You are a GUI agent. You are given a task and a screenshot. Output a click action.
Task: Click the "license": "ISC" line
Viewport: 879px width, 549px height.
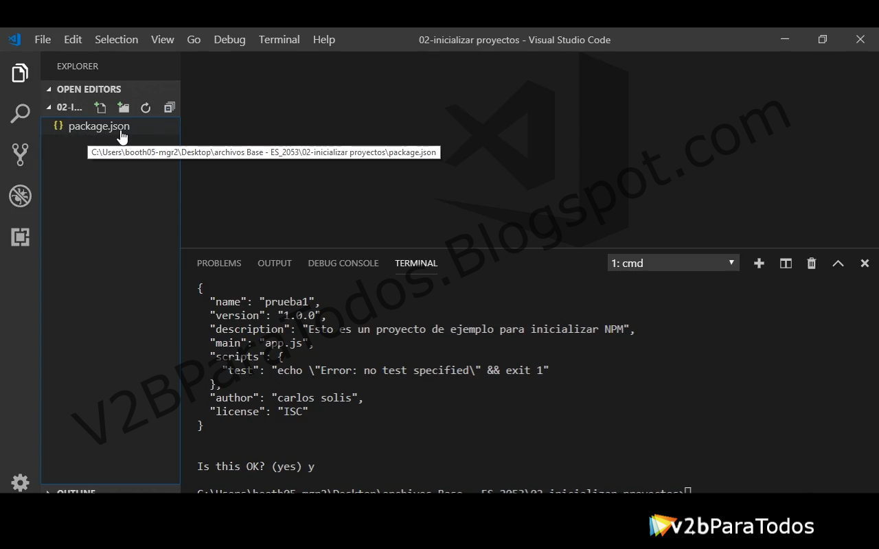coord(259,412)
